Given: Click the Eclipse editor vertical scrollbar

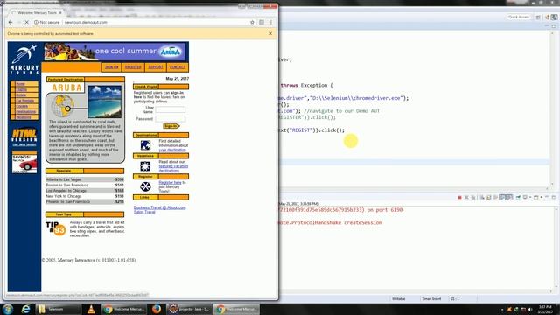Looking at the screenshot, I should tap(552, 108).
